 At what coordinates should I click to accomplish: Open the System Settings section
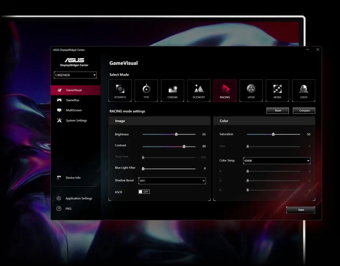click(75, 120)
